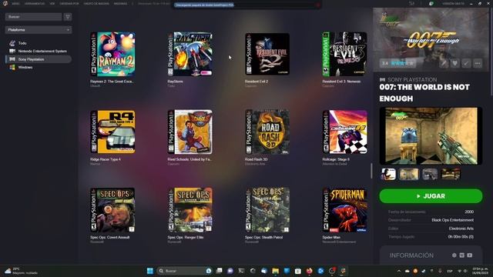Open the Grupo de imagen menu

tap(96, 4)
